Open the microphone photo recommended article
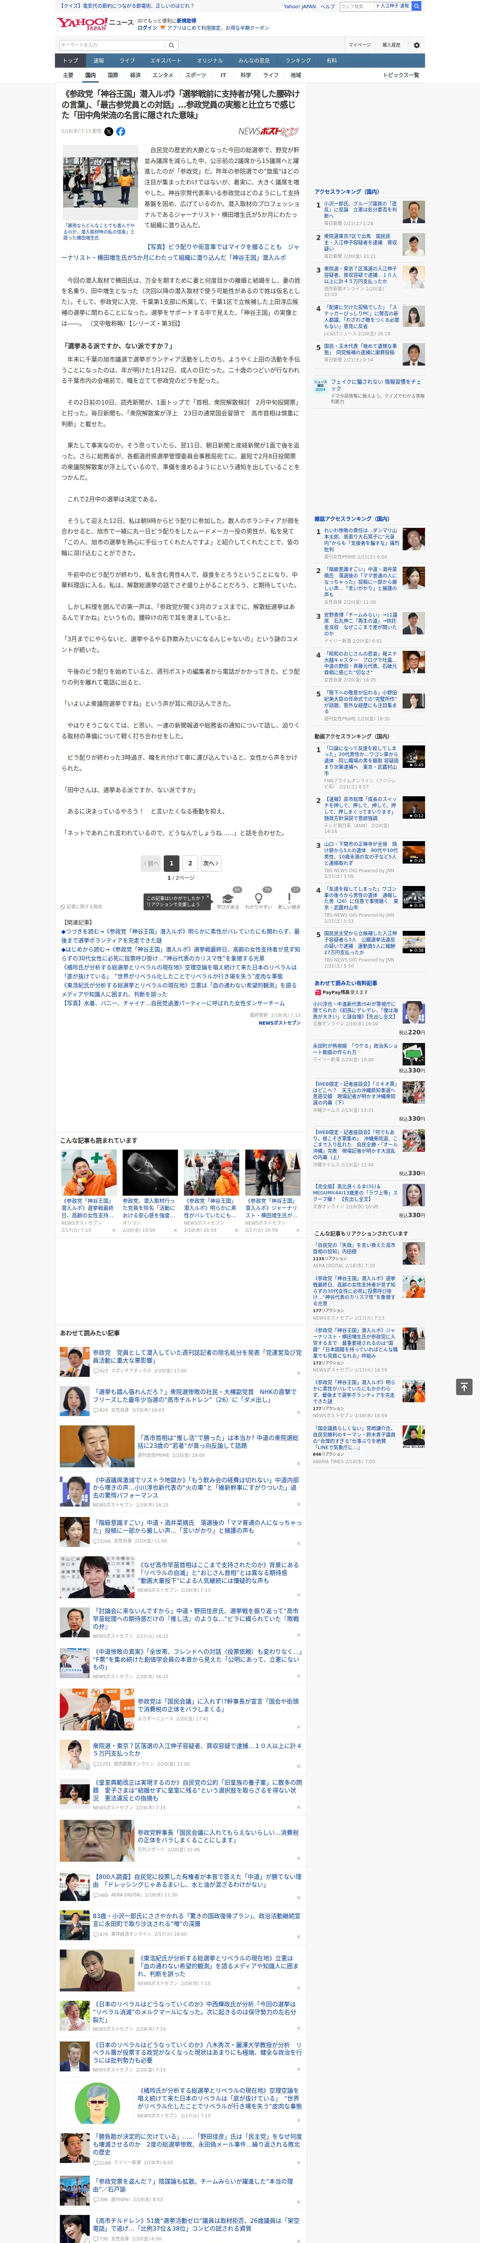Screen dimensions: 480x2243 pos(150,1173)
